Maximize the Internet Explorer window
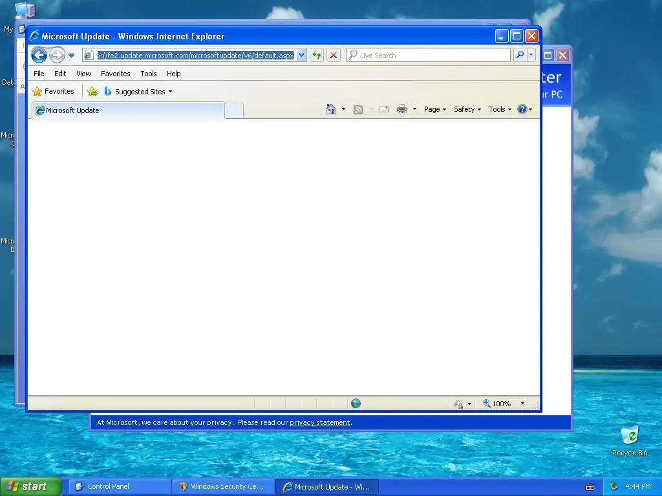Screen dimensions: 662x496 (517, 36)
